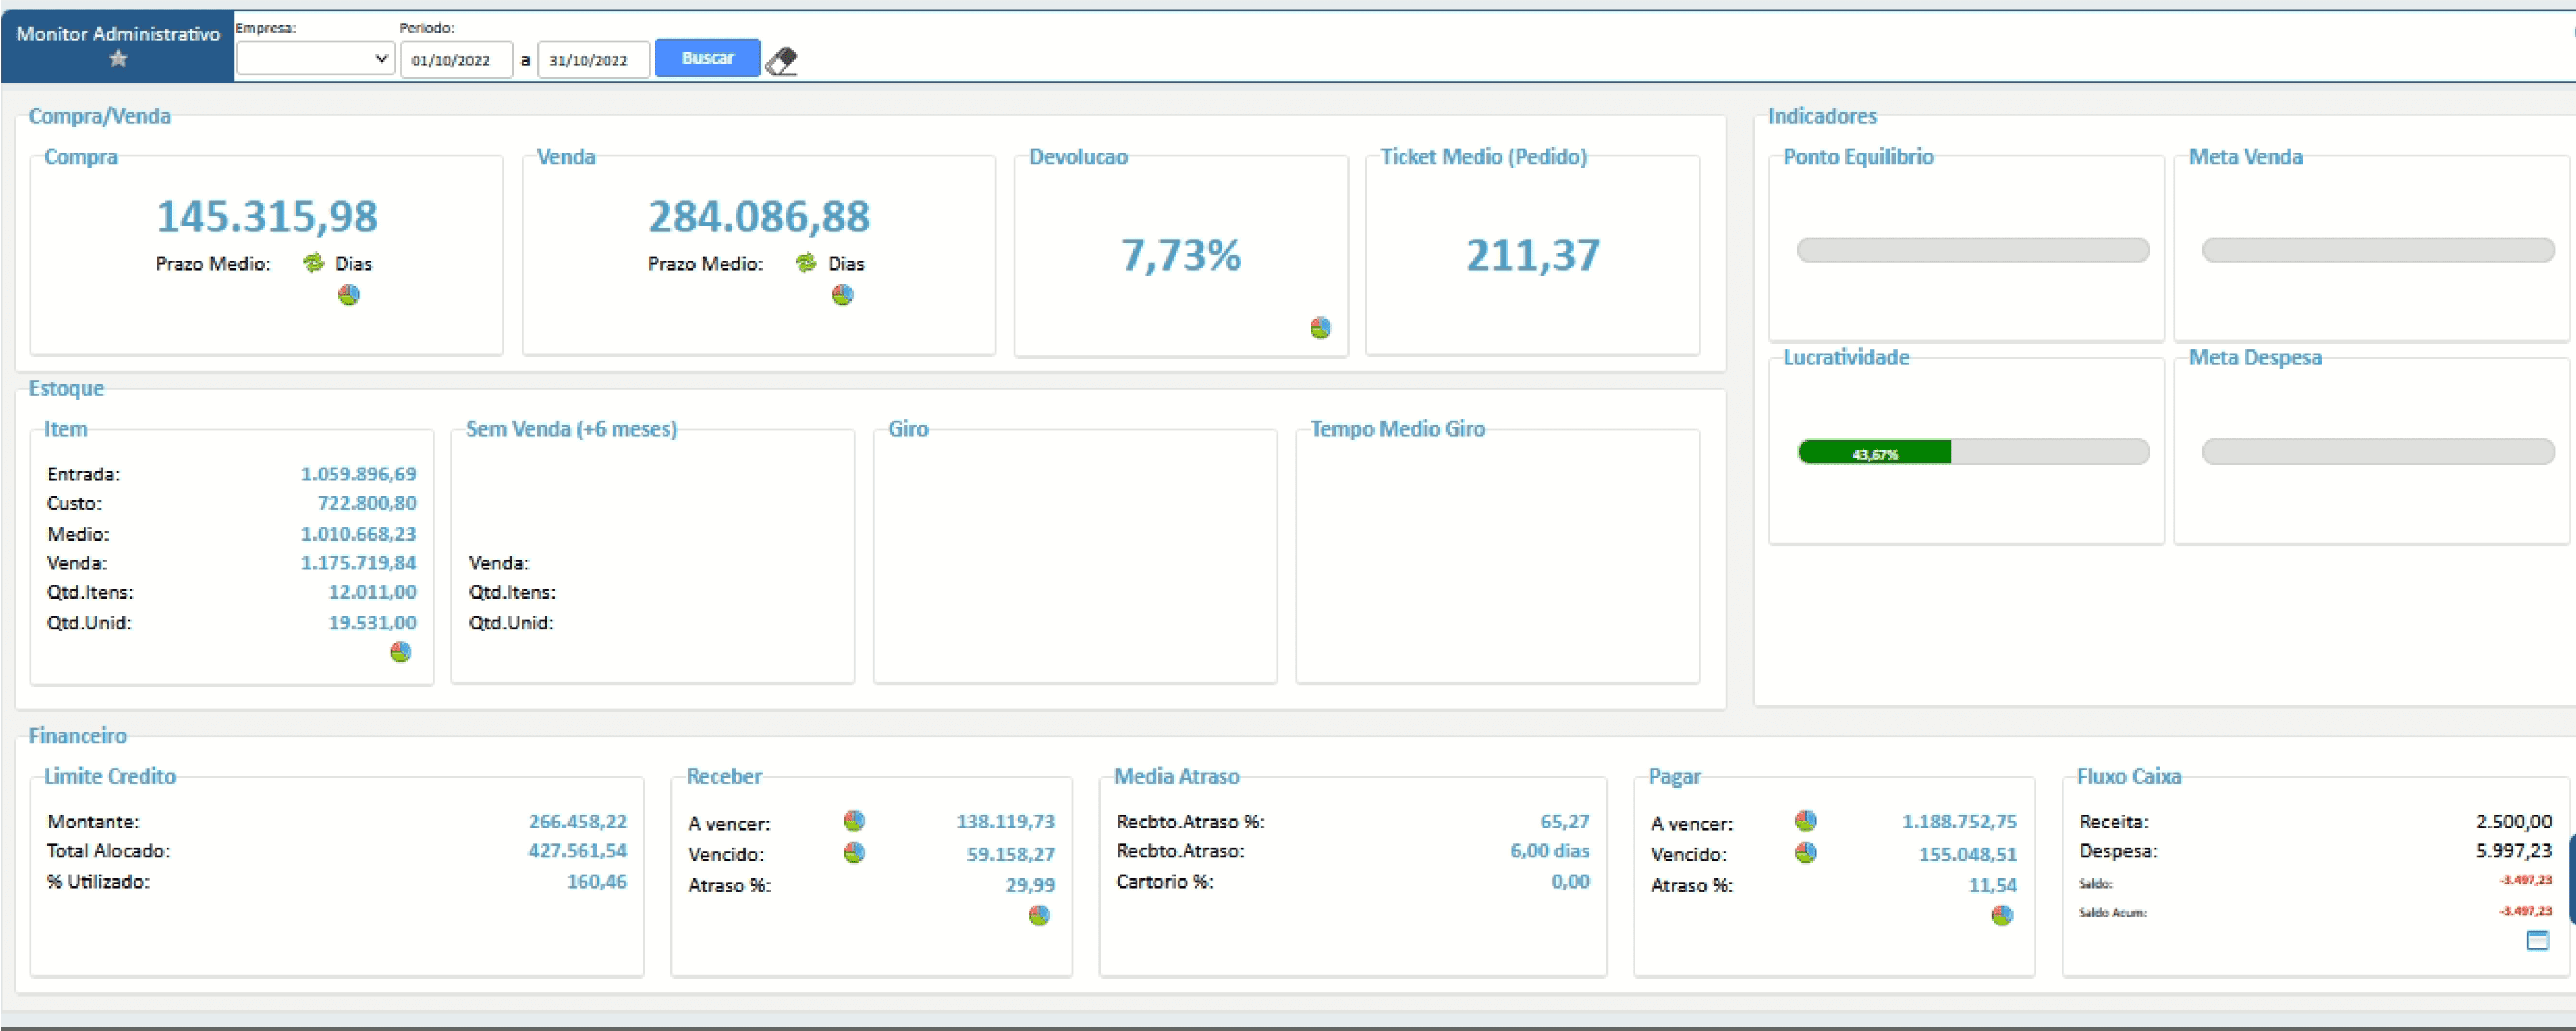Click the Meta Venda progress bar
2576x1031 pixels.
tap(2378, 251)
